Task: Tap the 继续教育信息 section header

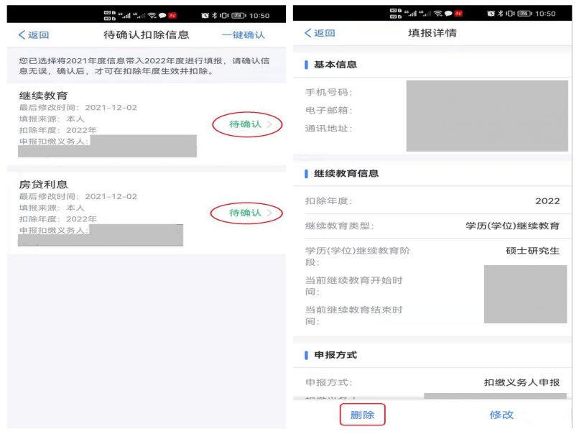Action: (346, 173)
